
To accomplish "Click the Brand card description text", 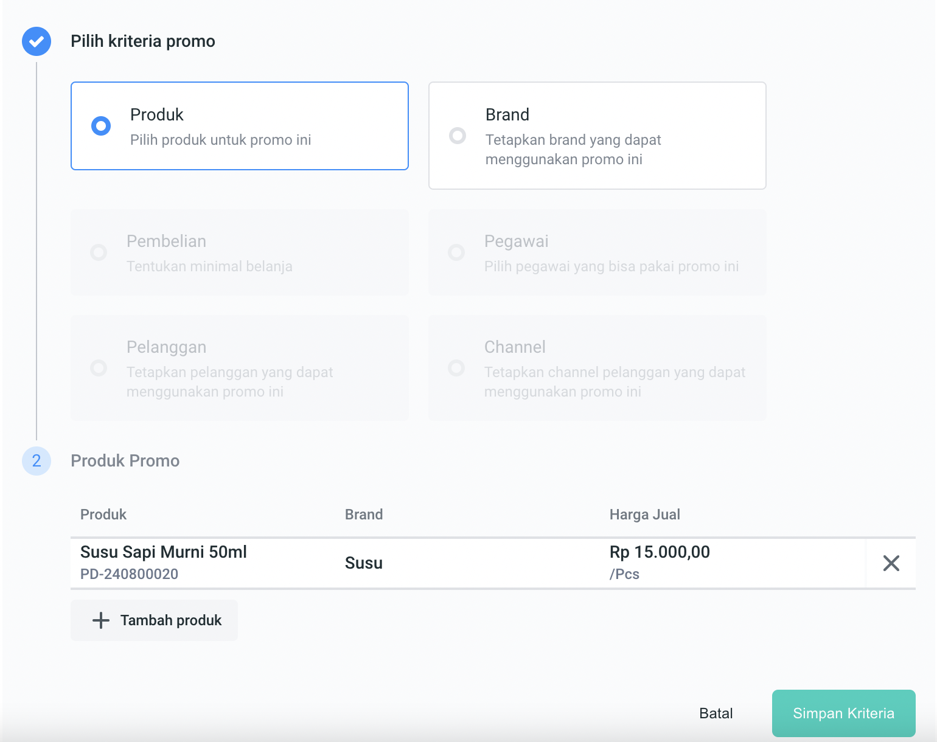I will (573, 150).
